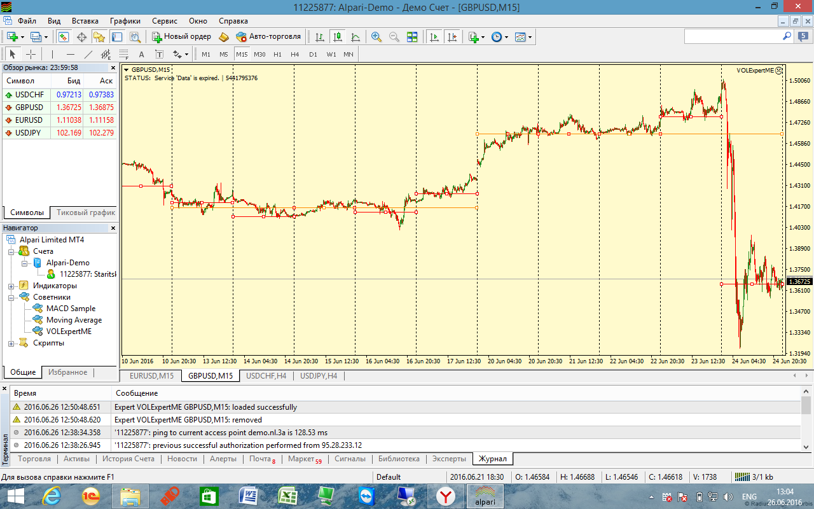Select the Cursor arrow tool
The image size is (814, 509).
pyautogui.click(x=13, y=54)
